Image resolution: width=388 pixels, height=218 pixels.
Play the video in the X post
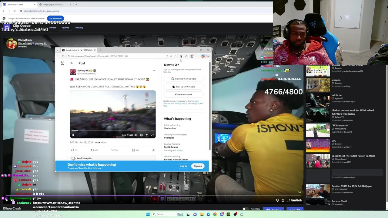click(x=73, y=135)
